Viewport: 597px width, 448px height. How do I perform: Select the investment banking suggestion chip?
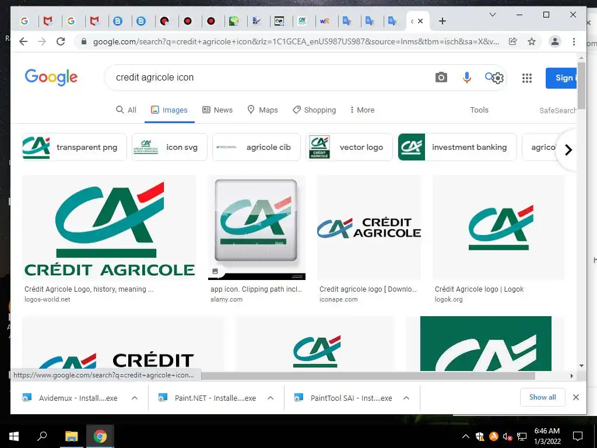(x=457, y=147)
